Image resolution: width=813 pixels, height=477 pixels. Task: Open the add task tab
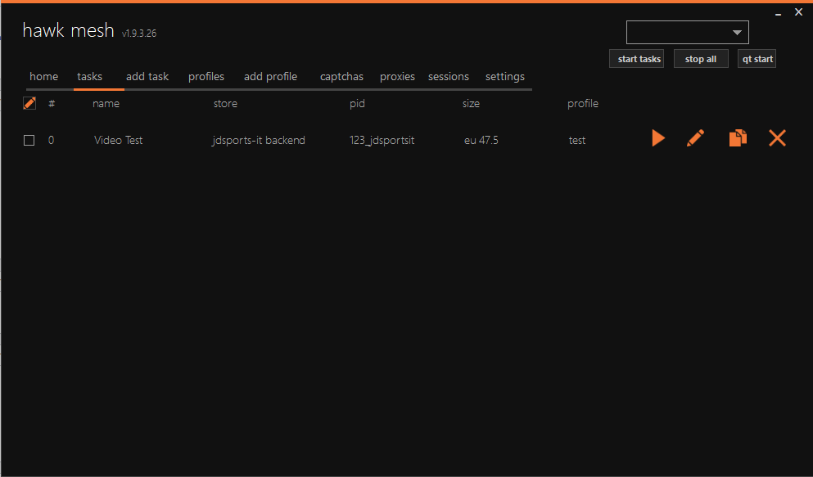coord(147,77)
